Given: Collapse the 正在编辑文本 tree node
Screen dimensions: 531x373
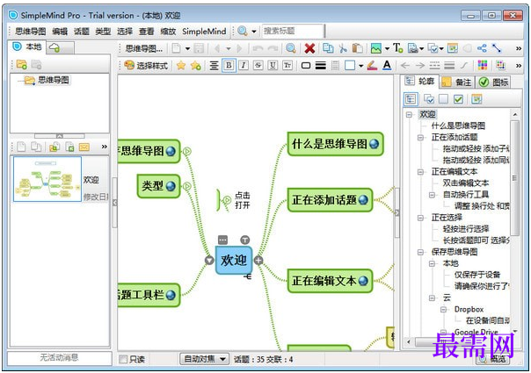Looking at the screenshot, I should click(420, 172).
